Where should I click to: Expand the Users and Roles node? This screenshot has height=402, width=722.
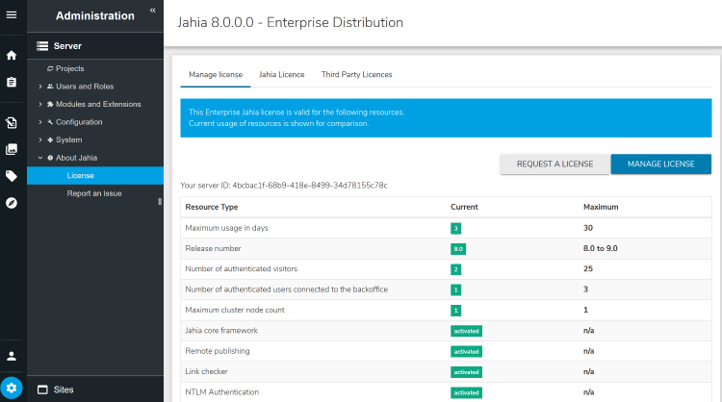(40, 87)
